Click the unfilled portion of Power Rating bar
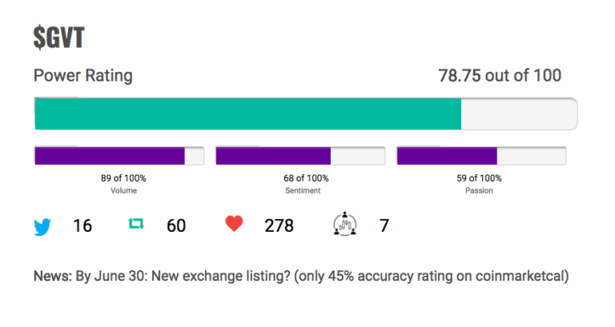The height and width of the screenshot is (327, 615). pyautogui.click(x=519, y=114)
